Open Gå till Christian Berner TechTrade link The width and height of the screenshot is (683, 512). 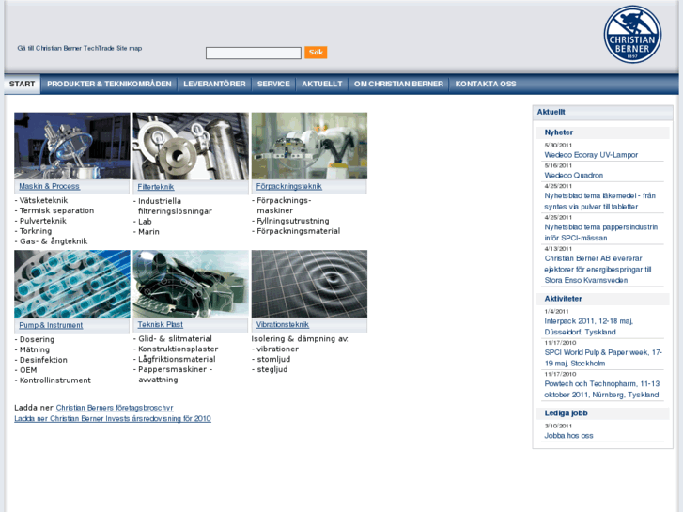click(x=66, y=48)
